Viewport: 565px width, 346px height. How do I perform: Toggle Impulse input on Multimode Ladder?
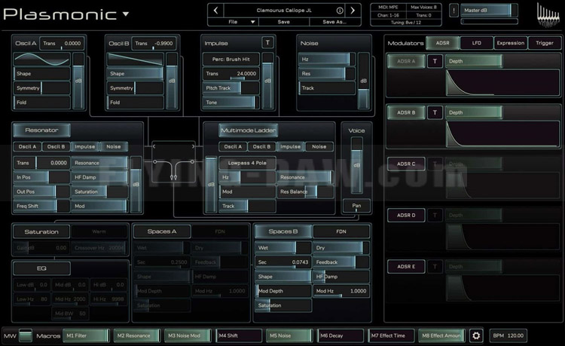(291, 147)
